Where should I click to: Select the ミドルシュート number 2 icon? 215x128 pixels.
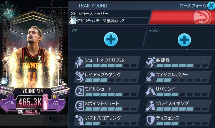(79, 91)
